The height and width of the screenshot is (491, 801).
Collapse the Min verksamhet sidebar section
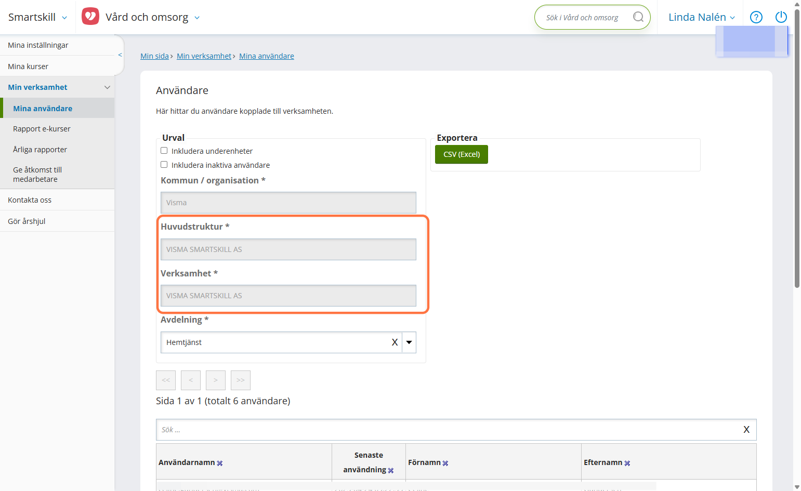108,87
